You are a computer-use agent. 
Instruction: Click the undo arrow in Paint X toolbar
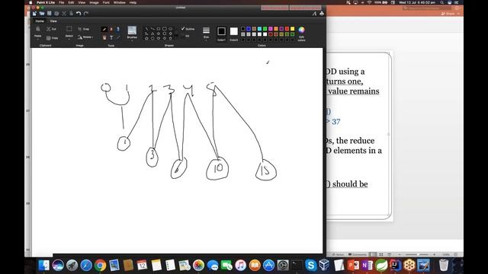click(x=79, y=14)
